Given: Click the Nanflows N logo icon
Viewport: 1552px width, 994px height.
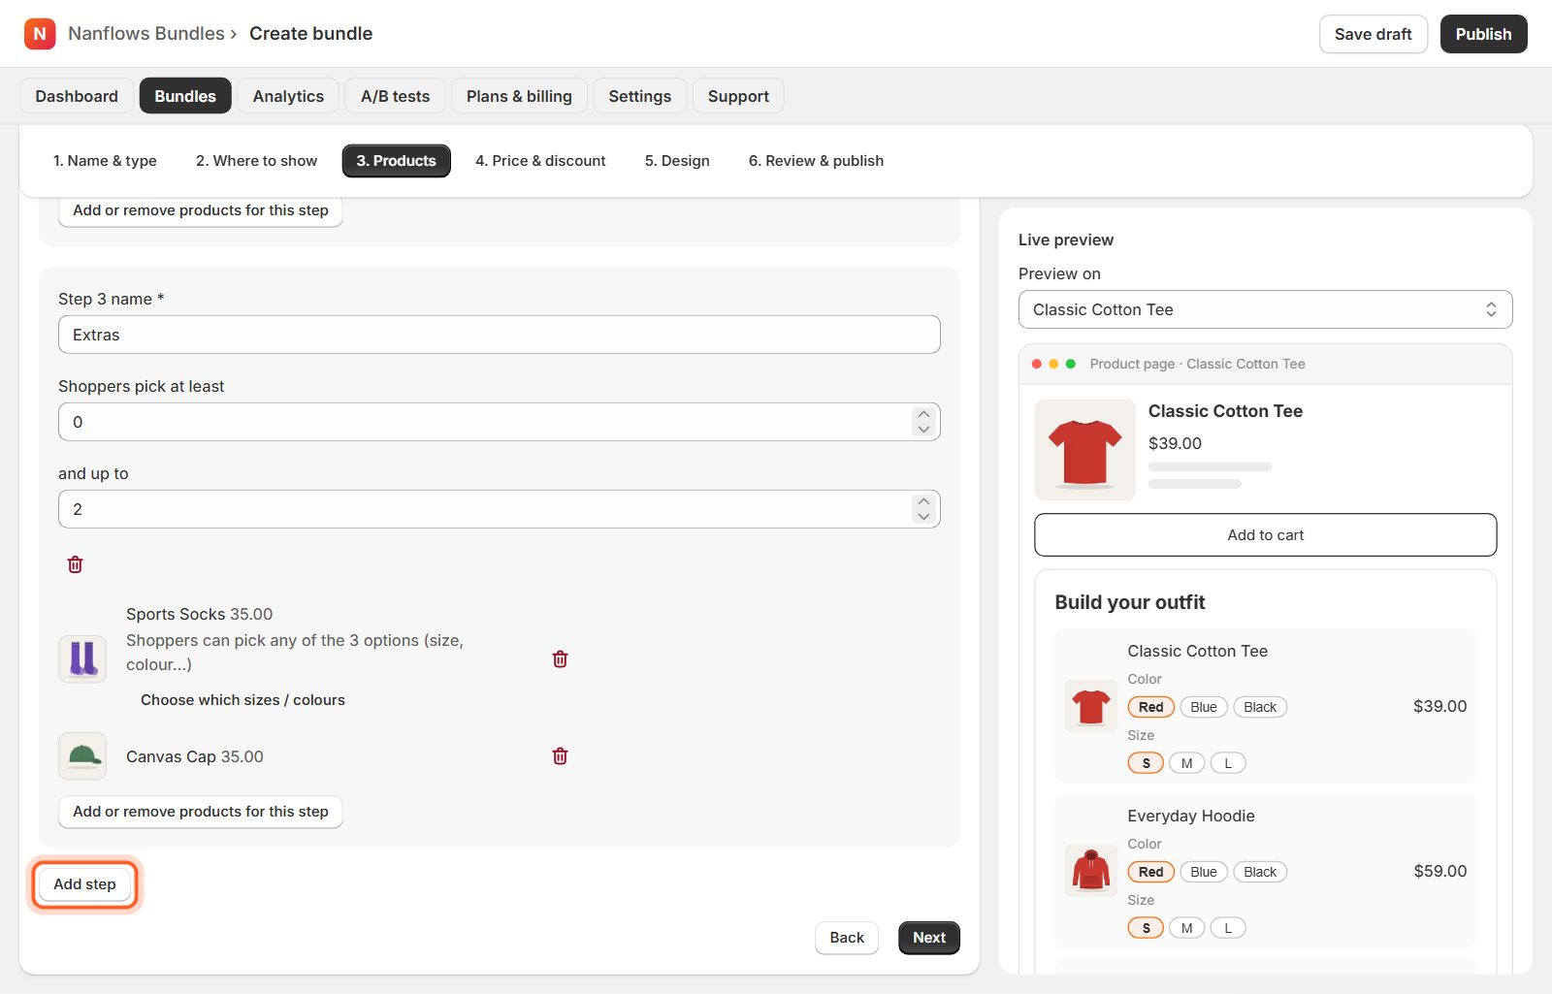Looking at the screenshot, I should (40, 34).
